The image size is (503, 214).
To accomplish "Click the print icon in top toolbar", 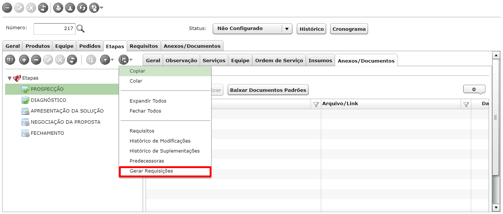I will [x=58, y=8].
